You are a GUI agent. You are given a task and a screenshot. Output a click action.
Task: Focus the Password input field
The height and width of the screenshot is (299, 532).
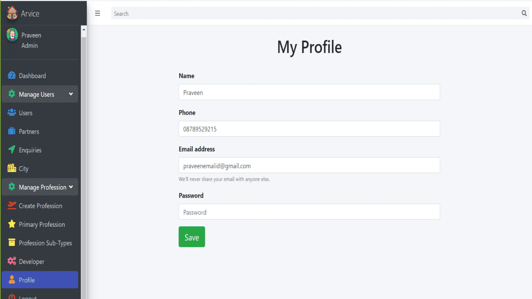click(309, 212)
